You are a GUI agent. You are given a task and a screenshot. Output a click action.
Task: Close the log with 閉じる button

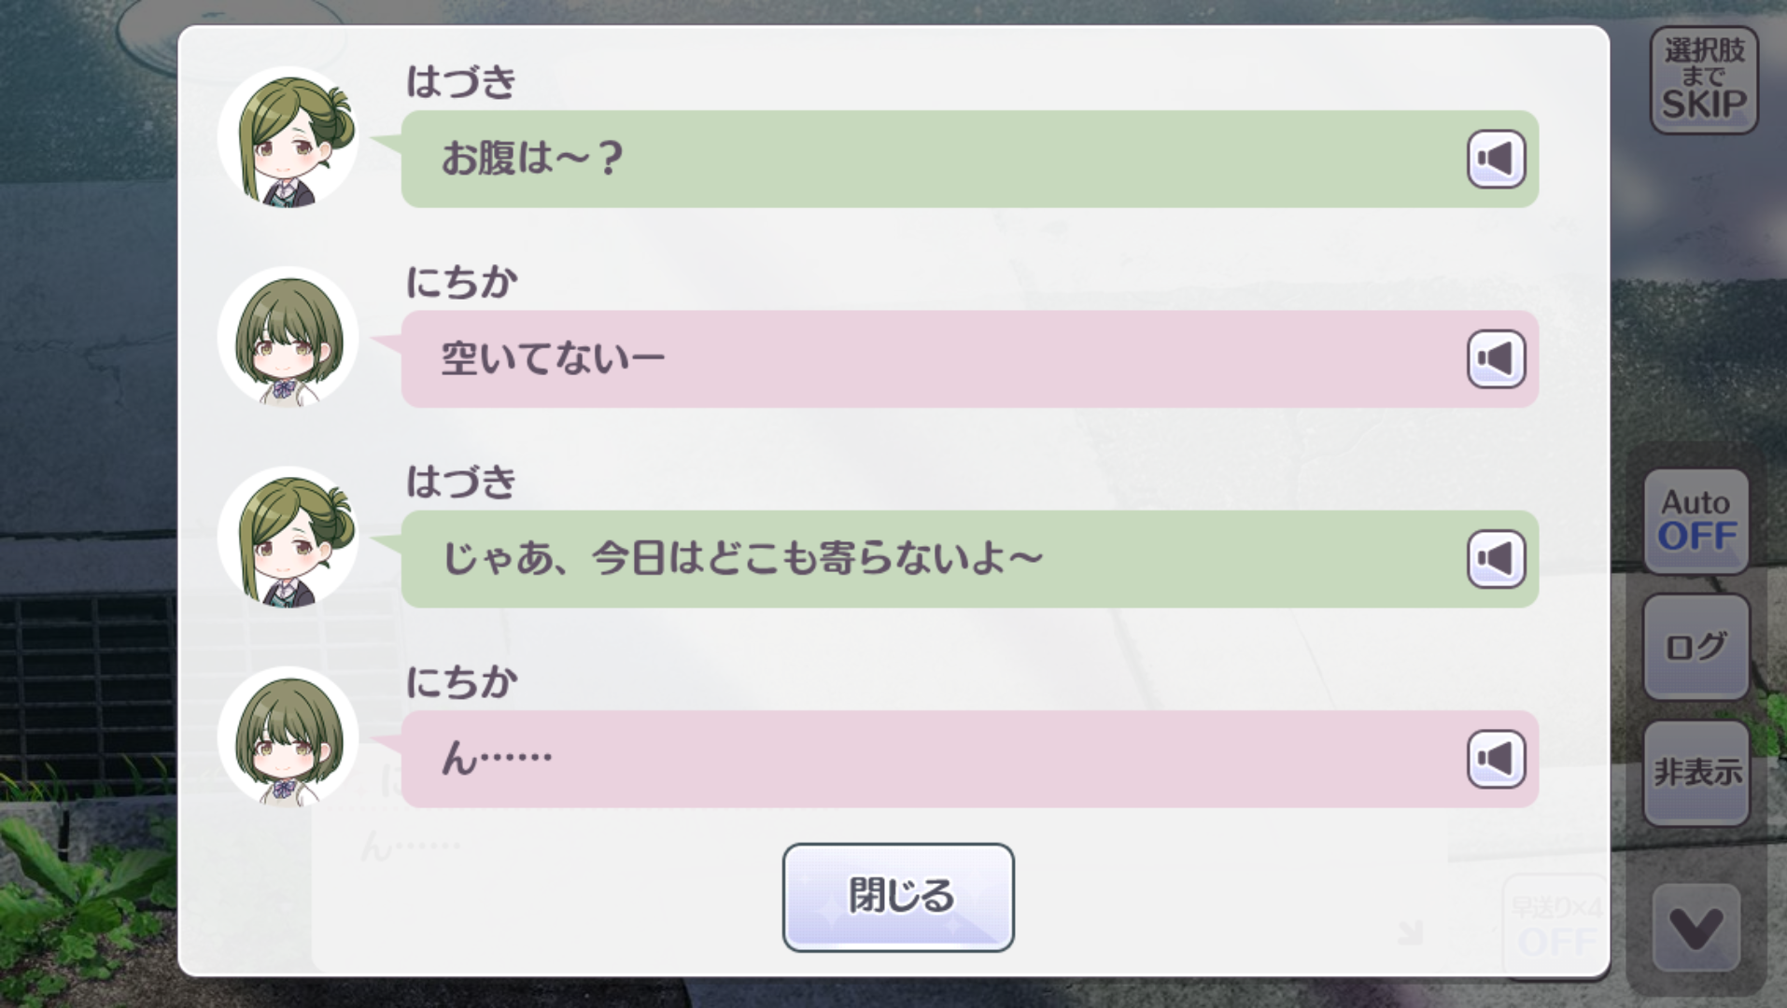[x=898, y=897]
